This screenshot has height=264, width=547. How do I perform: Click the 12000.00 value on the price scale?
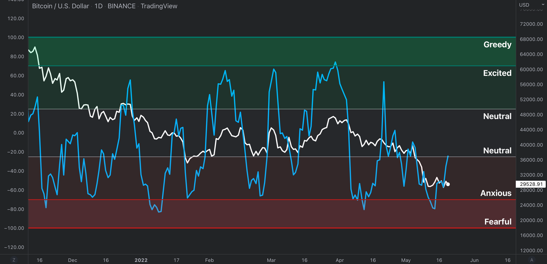[x=531, y=251]
